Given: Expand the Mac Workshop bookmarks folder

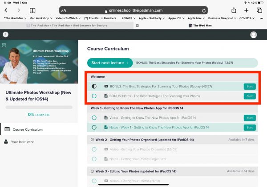Looking at the screenshot, I should [x=41, y=18].
